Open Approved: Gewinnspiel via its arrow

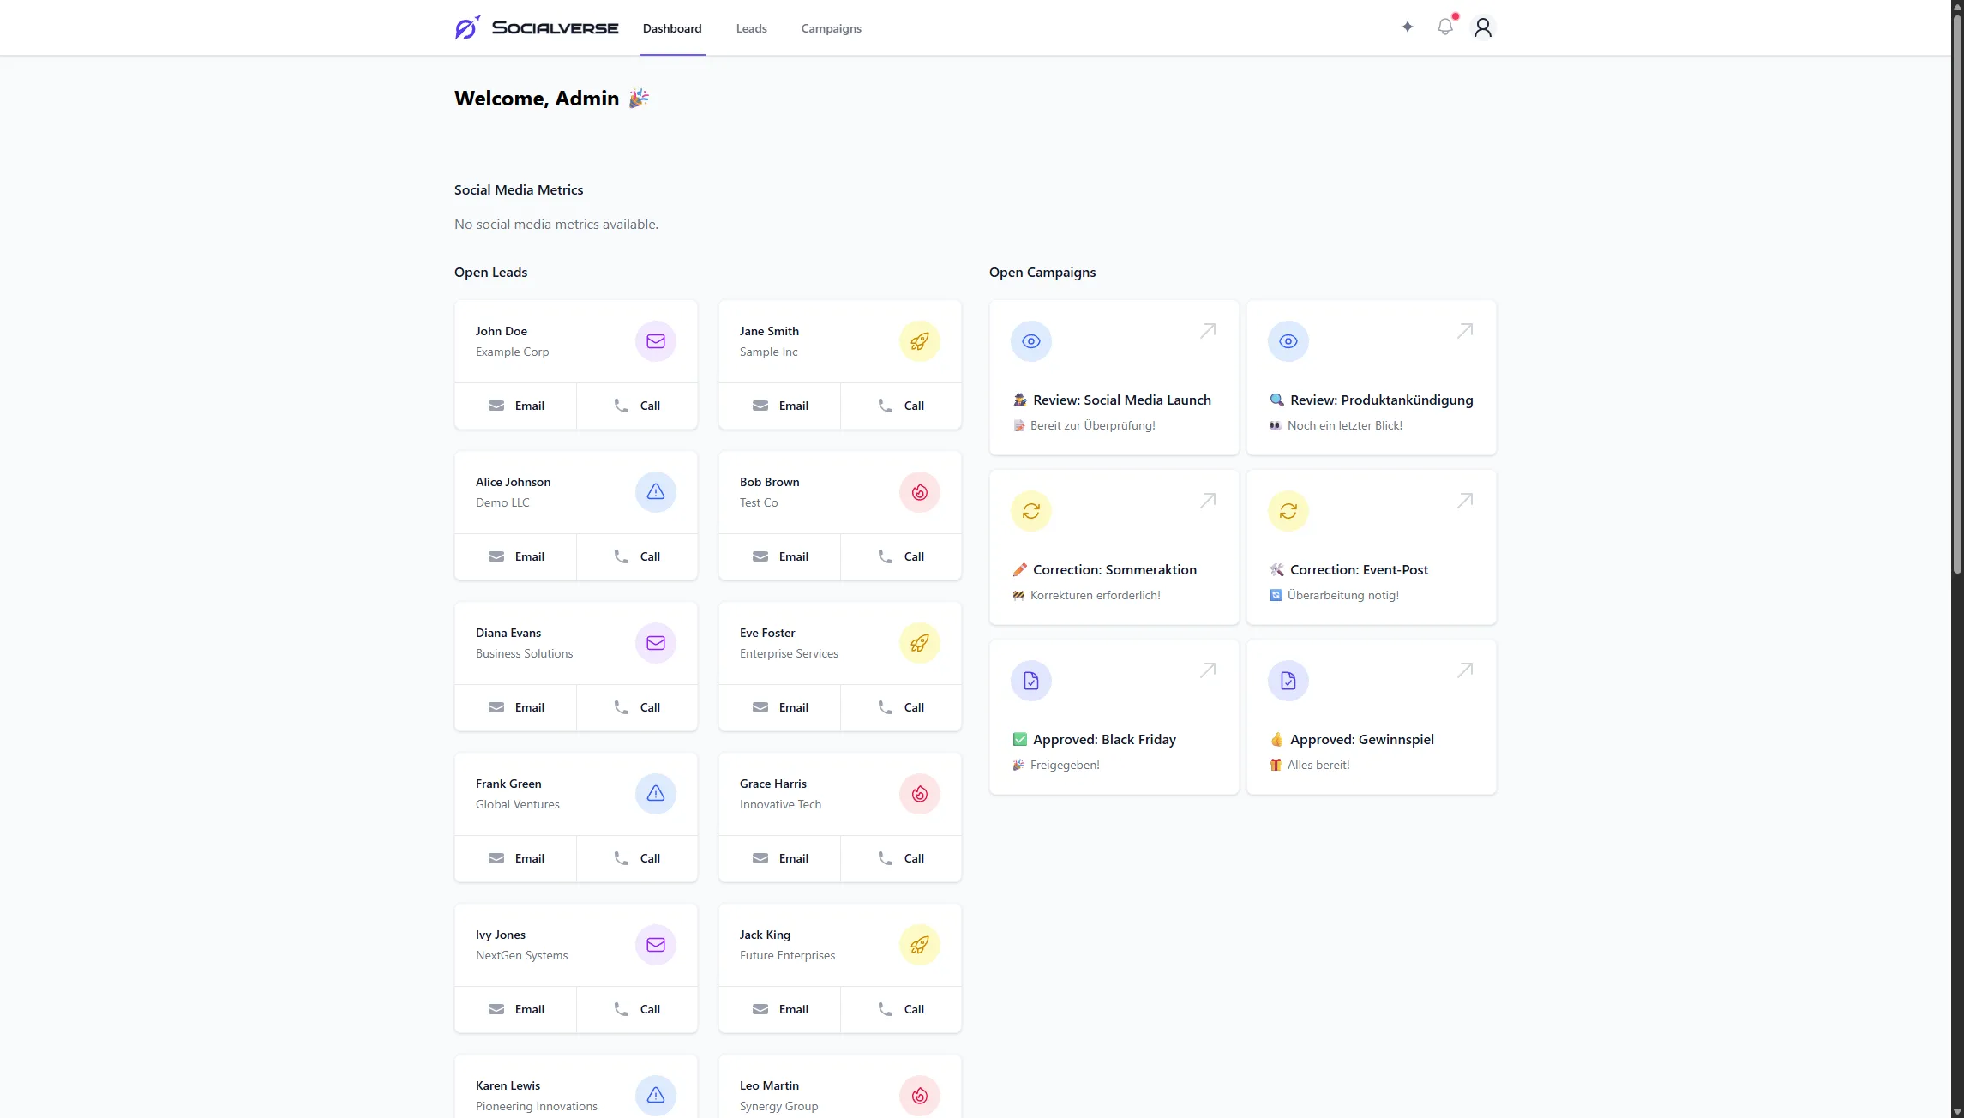(x=1464, y=670)
